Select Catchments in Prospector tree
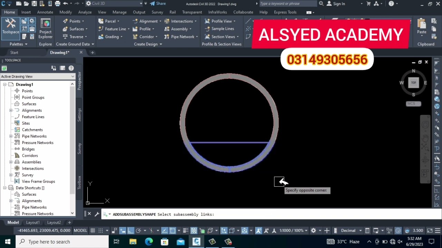 [x=32, y=130]
